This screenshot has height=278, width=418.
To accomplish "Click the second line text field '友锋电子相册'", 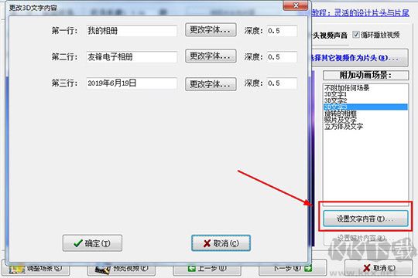I will click(132, 57).
